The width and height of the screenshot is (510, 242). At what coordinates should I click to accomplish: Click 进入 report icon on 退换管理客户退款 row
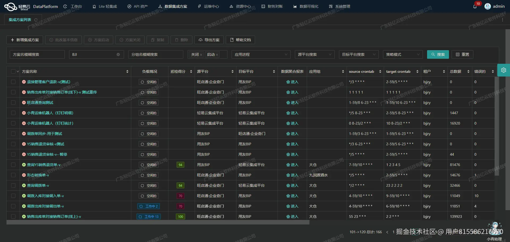[x=292, y=82]
